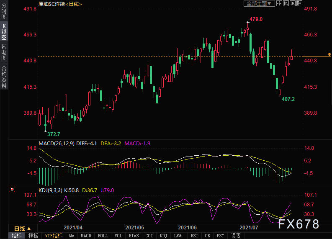Click the DEA:-3.2 value
The height and width of the screenshot is (239, 332).
click(111, 144)
